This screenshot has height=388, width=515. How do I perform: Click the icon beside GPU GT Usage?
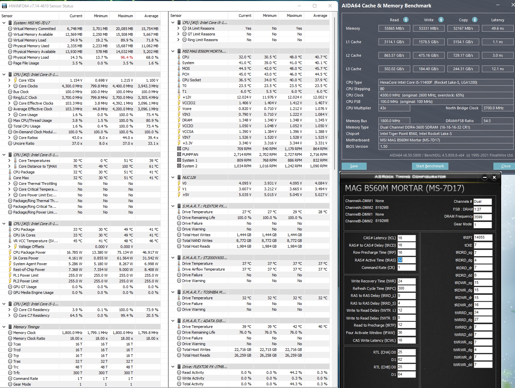pos(10,287)
